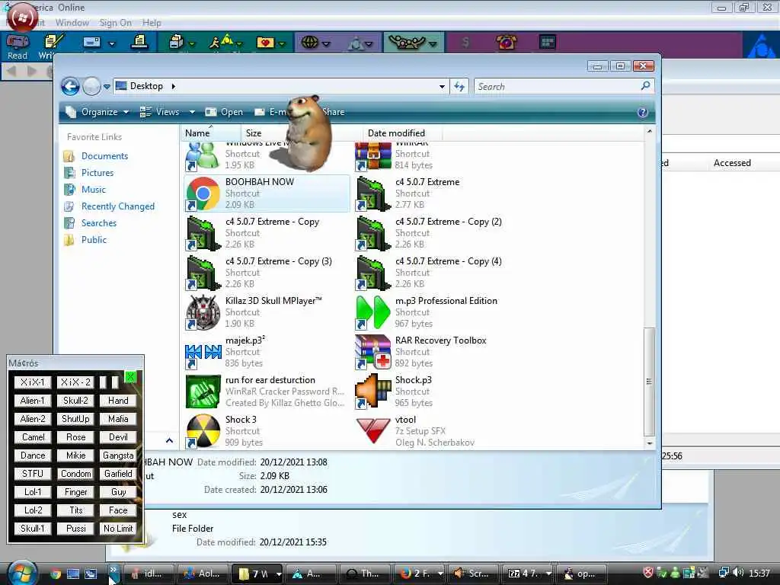Open the Music favorite link
780x585 pixels.
(x=94, y=189)
